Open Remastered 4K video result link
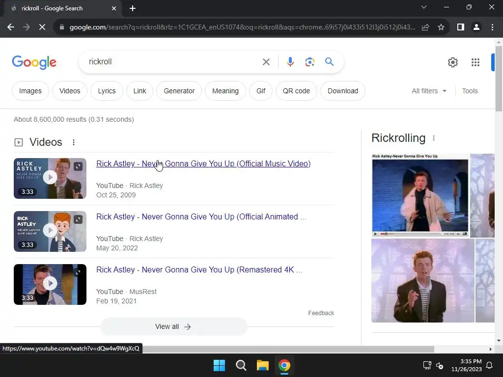This screenshot has width=503, height=377. coord(199,269)
